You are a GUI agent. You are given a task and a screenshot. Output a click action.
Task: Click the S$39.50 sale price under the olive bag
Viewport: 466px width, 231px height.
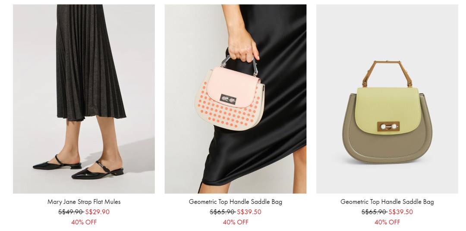click(x=400, y=212)
